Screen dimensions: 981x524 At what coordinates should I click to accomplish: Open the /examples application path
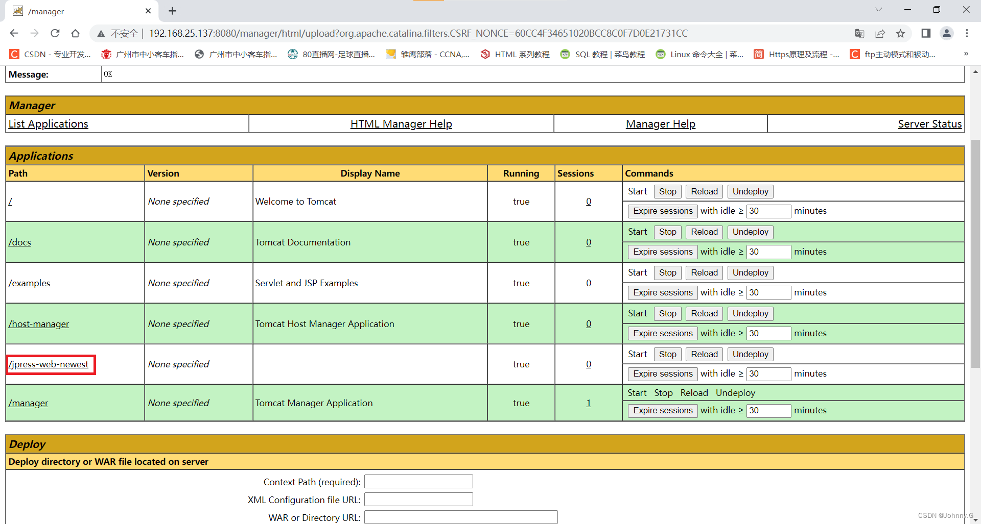click(x=30, y=283)
